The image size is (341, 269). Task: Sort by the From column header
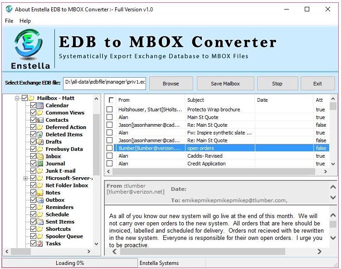[x=151, y=100]
